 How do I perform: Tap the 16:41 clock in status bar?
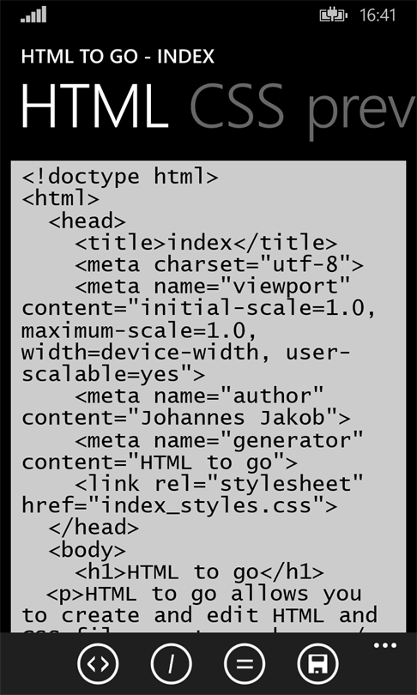(378, 15)
